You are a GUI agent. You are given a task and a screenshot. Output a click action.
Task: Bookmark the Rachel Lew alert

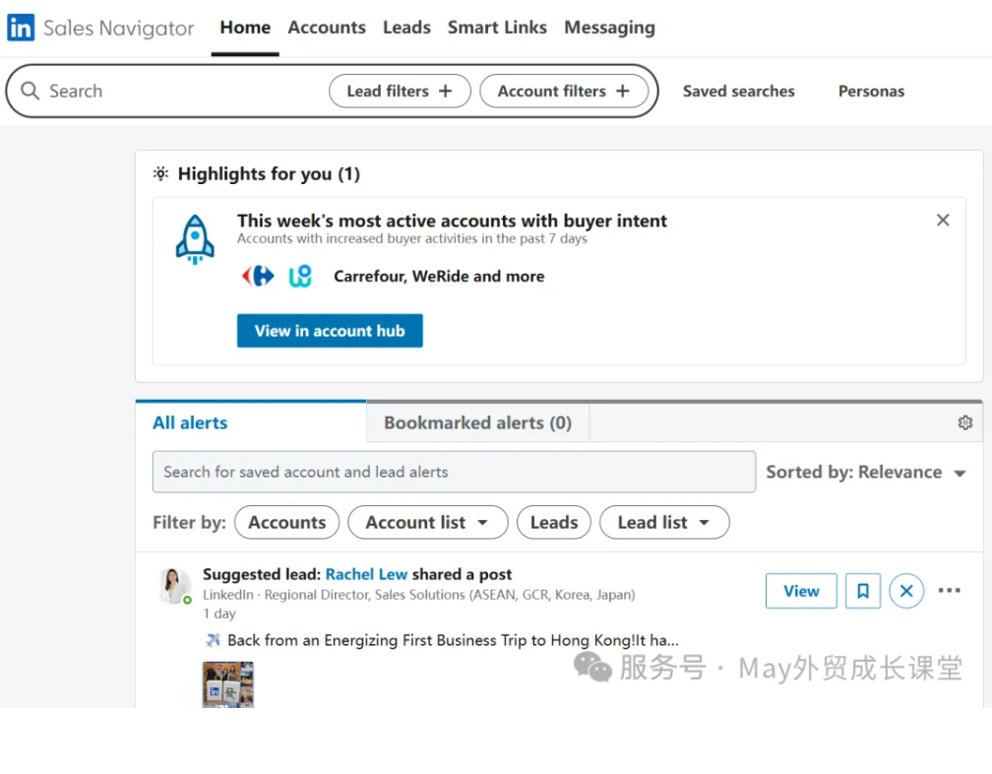click(x=863, y=591)
